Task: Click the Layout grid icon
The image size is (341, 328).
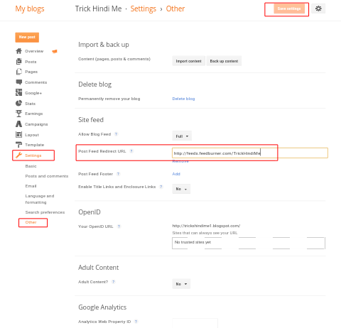Action: tap(18, 135)
